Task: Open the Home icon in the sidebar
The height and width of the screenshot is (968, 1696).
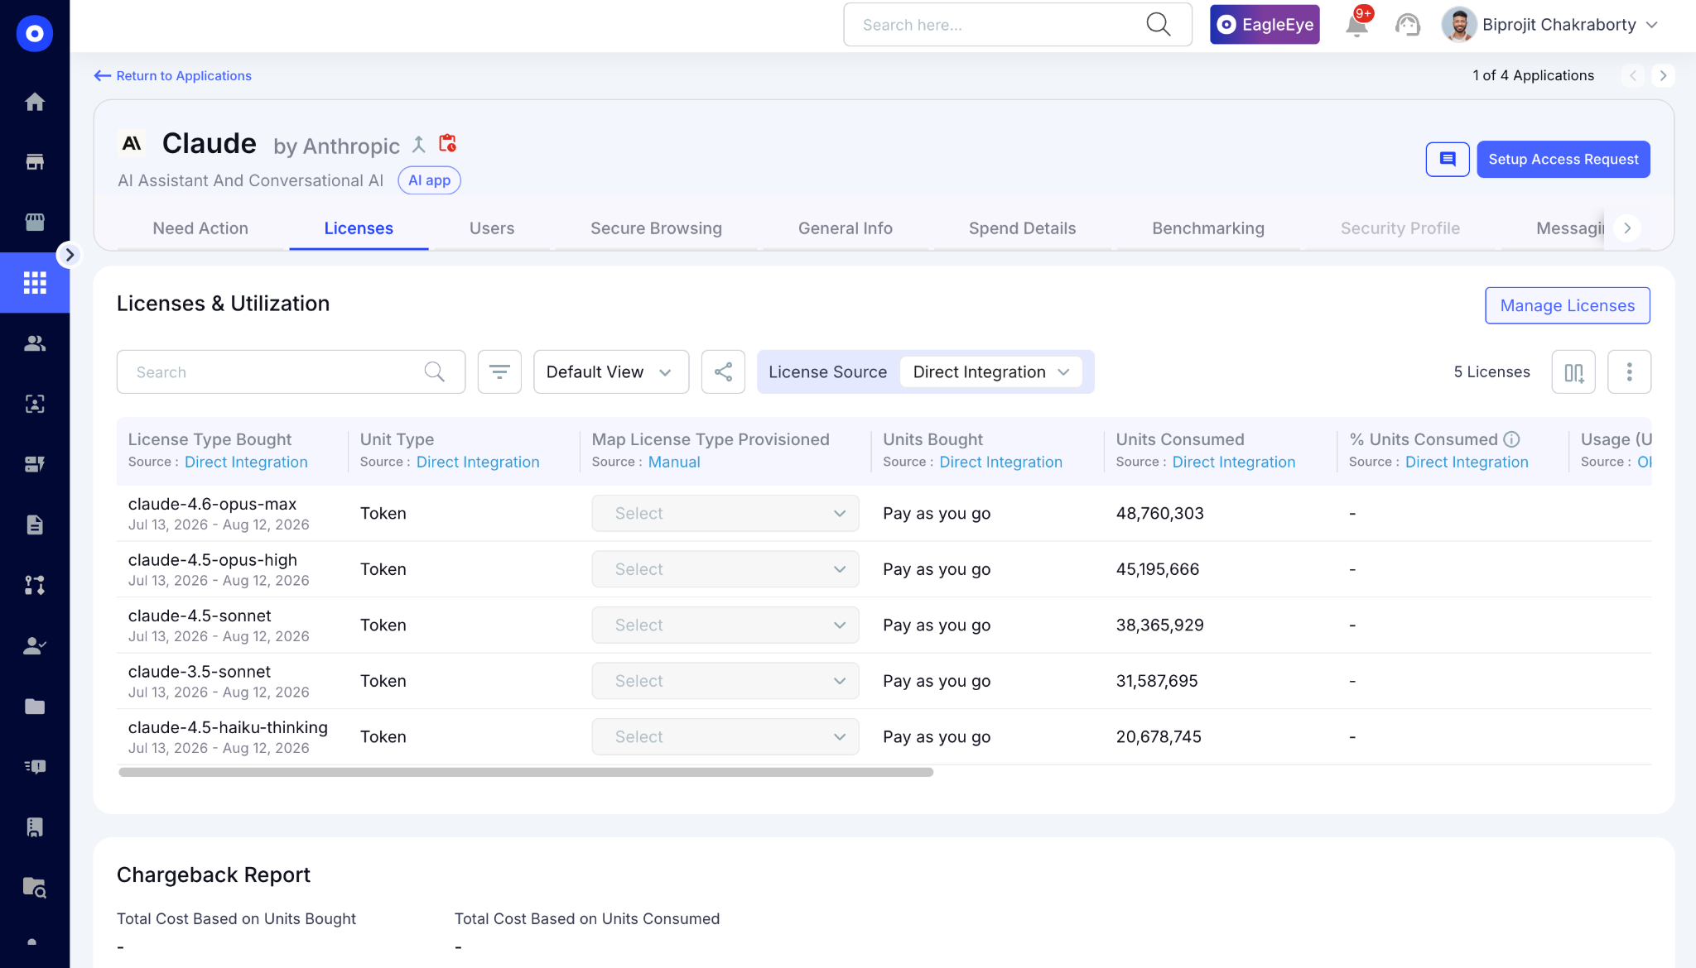Action: coord(35,102)
